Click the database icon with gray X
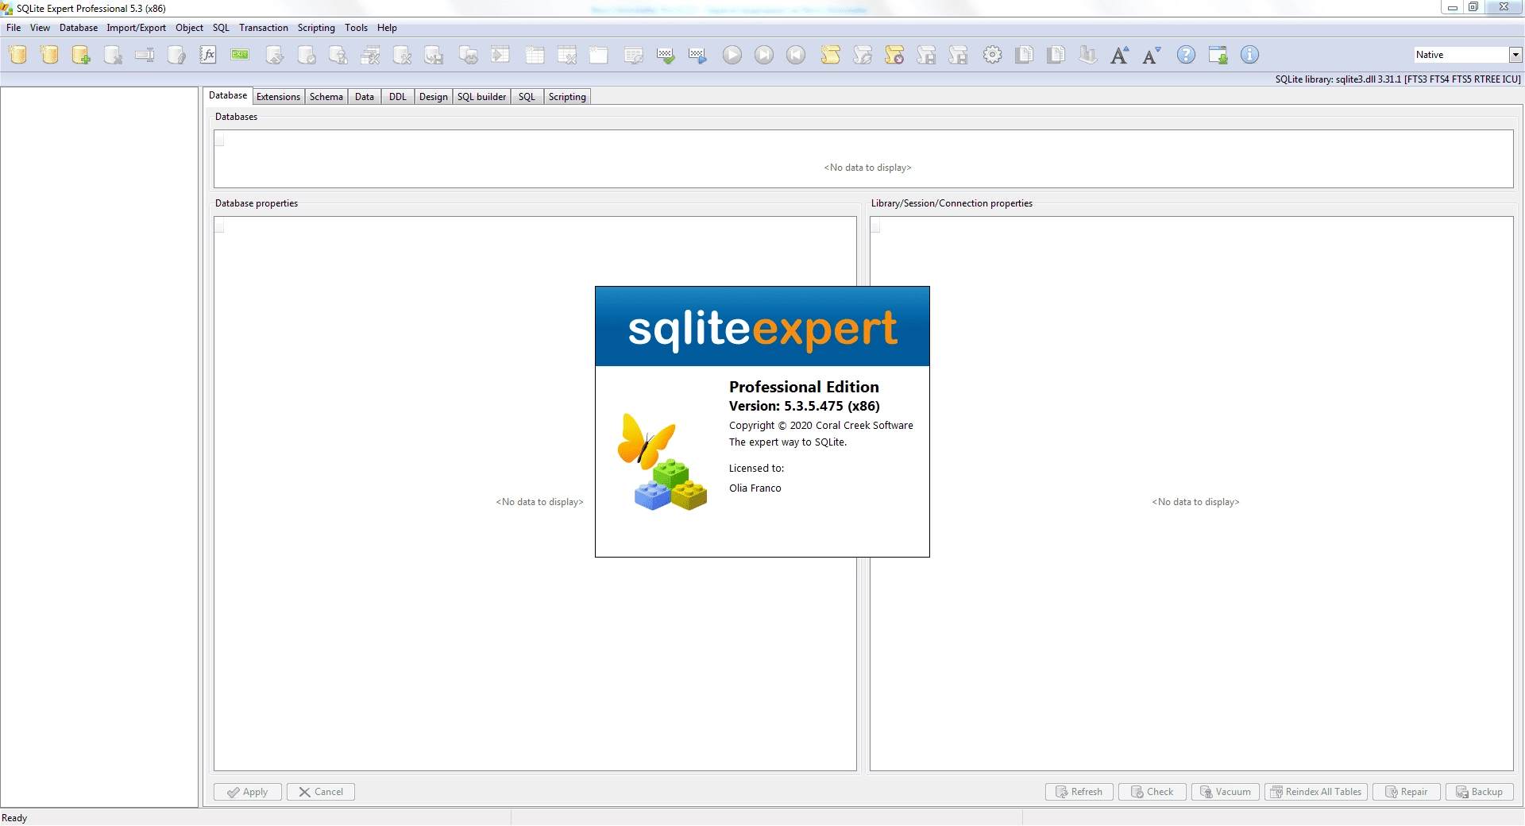 coord(113,55)
